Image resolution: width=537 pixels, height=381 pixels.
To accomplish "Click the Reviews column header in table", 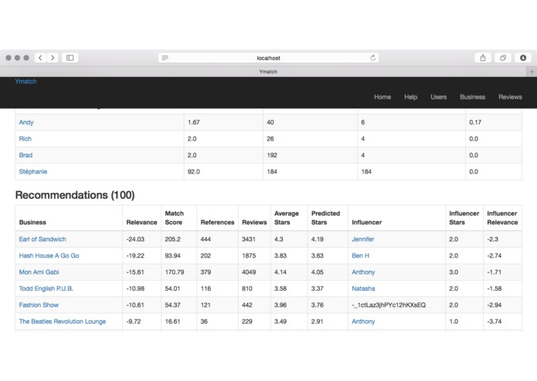I will [x=254, y=222].
